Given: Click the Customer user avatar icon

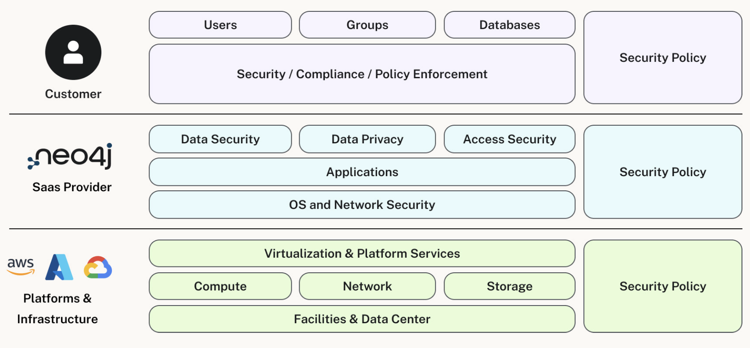Looking at the screenshot, I should coord(73,53).
